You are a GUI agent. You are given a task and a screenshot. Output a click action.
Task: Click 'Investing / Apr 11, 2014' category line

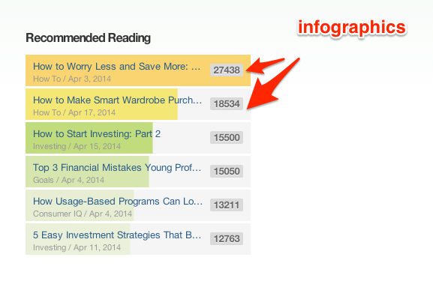[77, 247]
